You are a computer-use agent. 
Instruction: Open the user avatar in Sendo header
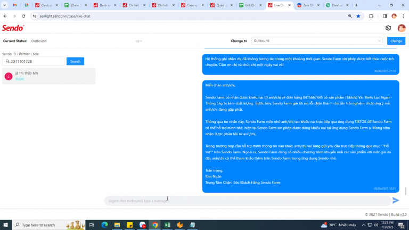402,28
